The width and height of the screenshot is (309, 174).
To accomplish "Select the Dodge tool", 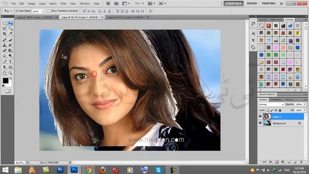I will [x=11, y=56].
